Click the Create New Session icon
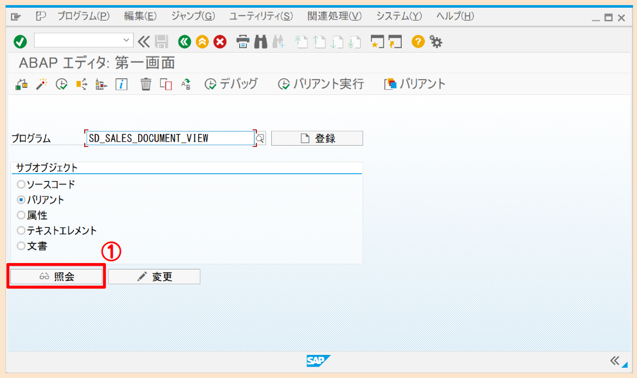 coord(377,41)
